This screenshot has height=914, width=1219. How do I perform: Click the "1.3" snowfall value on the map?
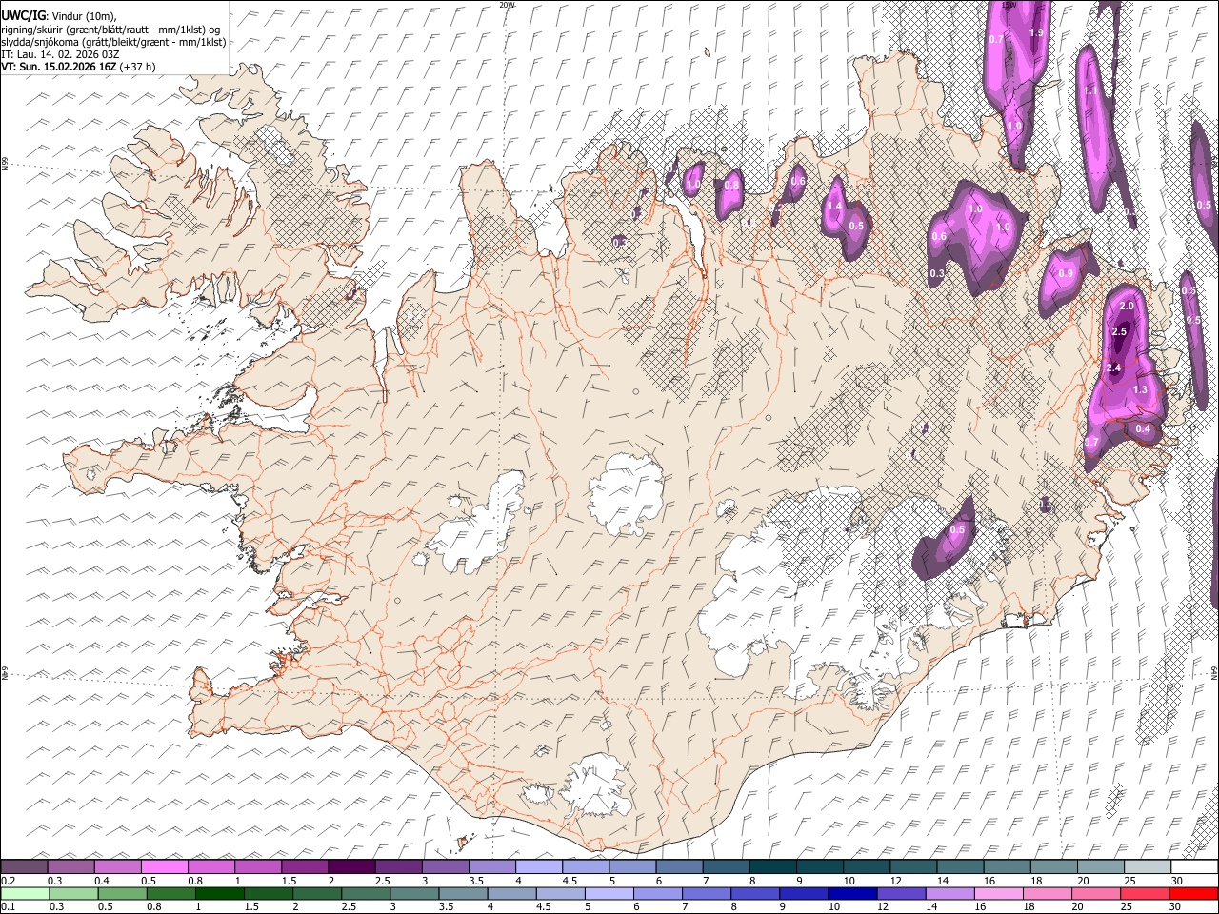tap(1140, 390)
